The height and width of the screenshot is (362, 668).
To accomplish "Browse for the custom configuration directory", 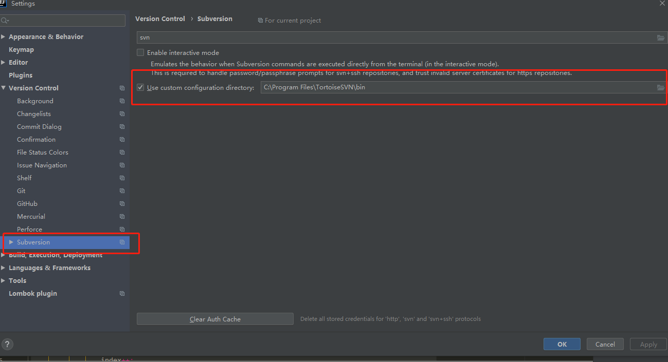I will pos(660,87).
